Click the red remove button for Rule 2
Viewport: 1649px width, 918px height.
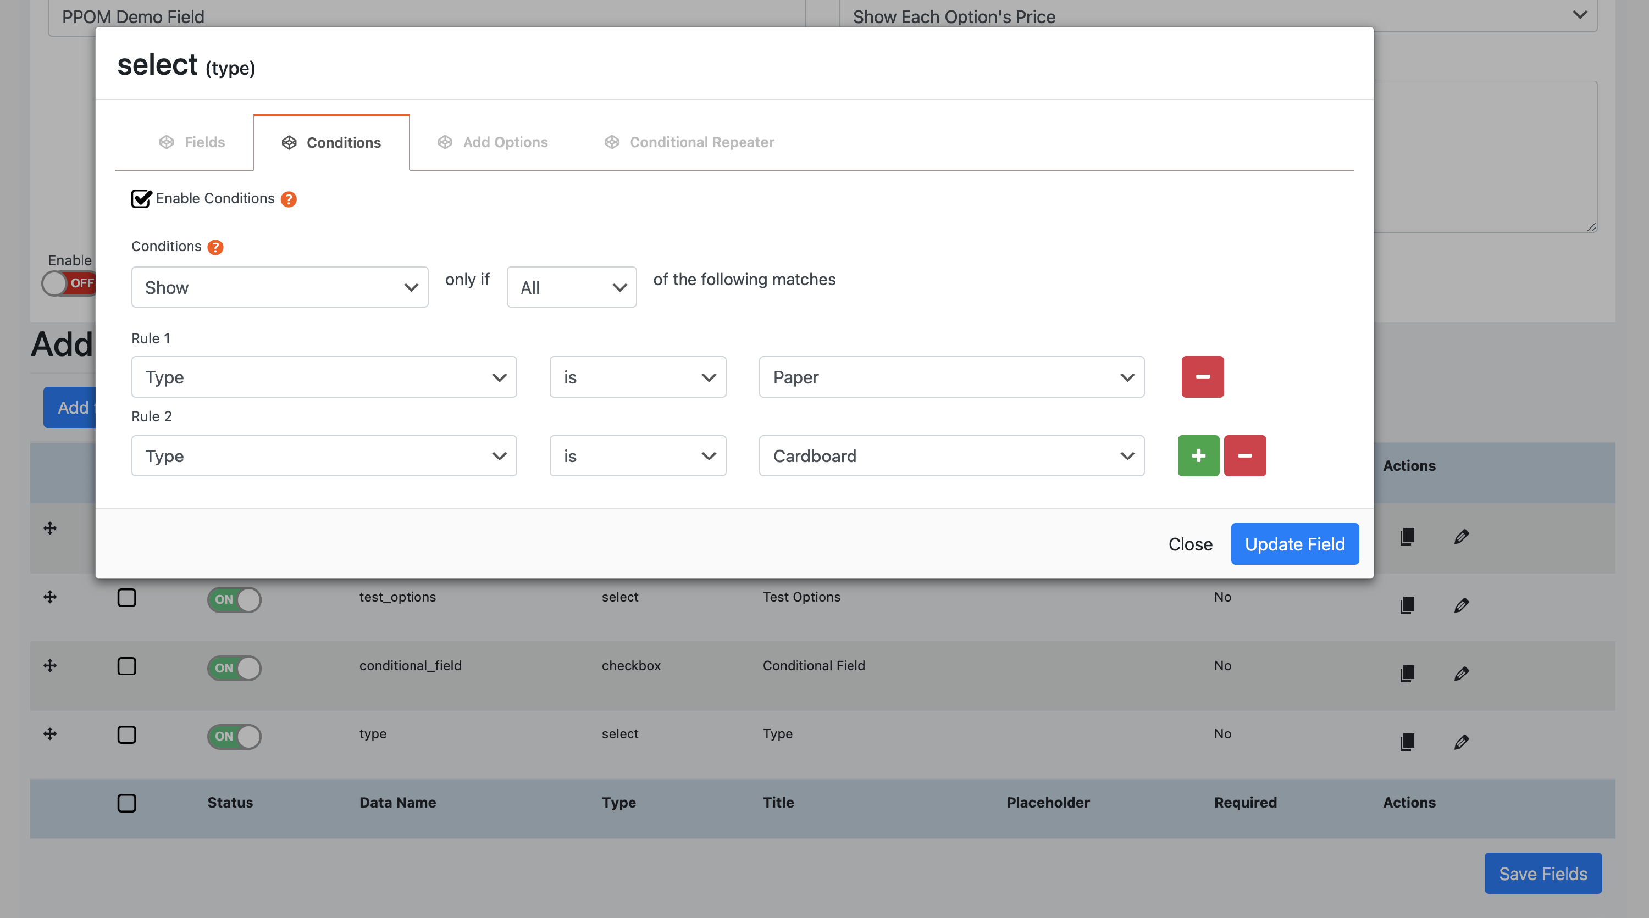(x=1244, y=455)
